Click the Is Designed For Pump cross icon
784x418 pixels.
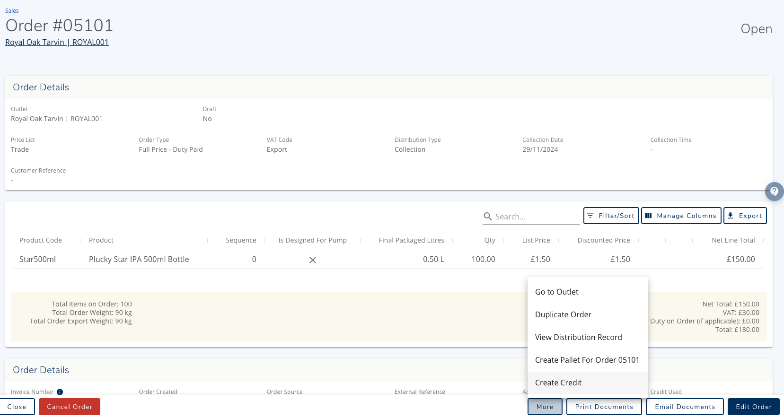[313, 260]
